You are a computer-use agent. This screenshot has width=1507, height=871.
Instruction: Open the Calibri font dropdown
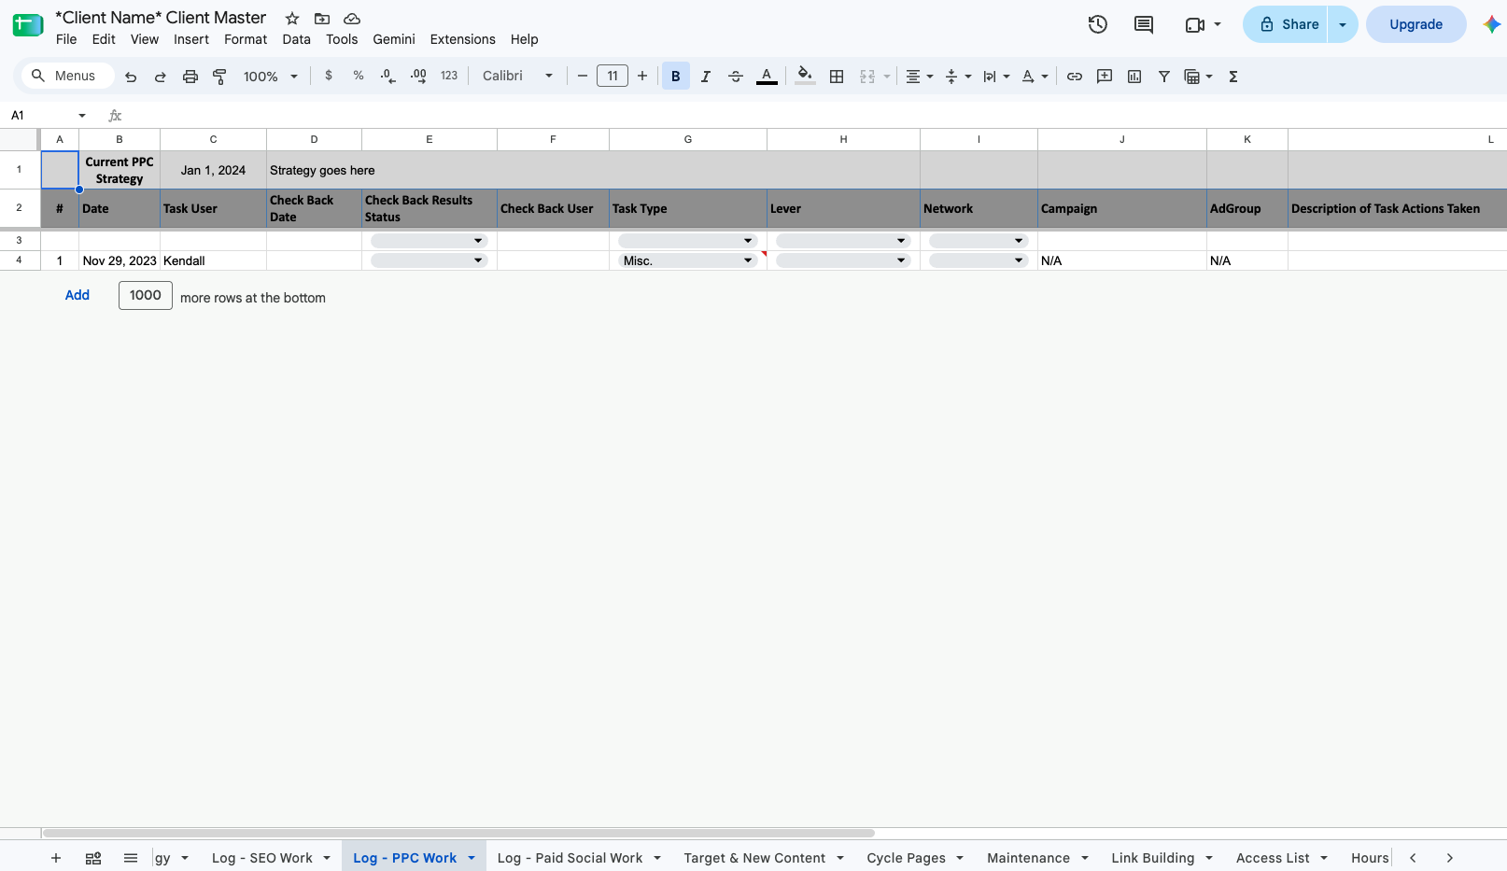(518, 76)
